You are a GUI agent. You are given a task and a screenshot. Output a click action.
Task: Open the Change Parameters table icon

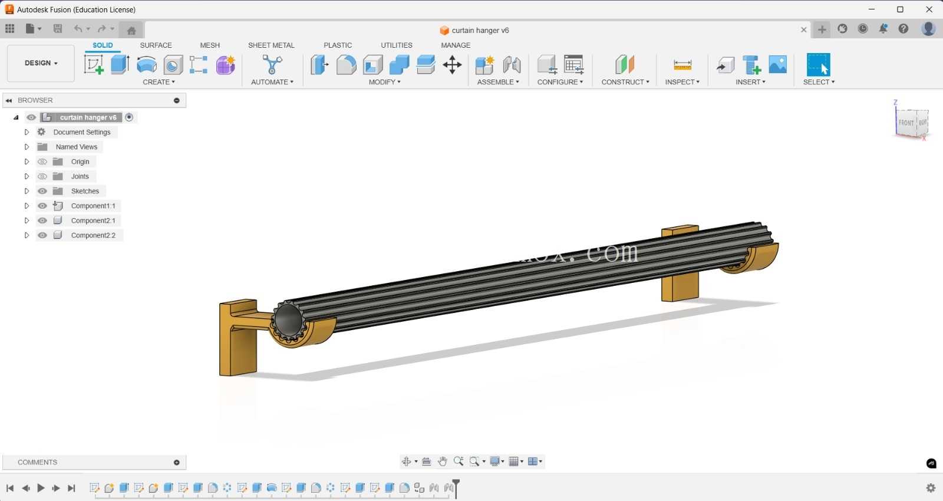click(x=573, y=64)
